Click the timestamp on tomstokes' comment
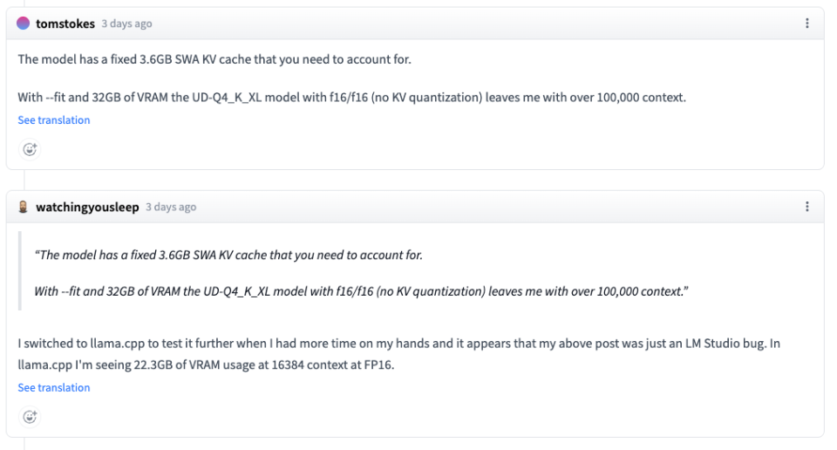The image size is (837, 450). pos(127,24)
